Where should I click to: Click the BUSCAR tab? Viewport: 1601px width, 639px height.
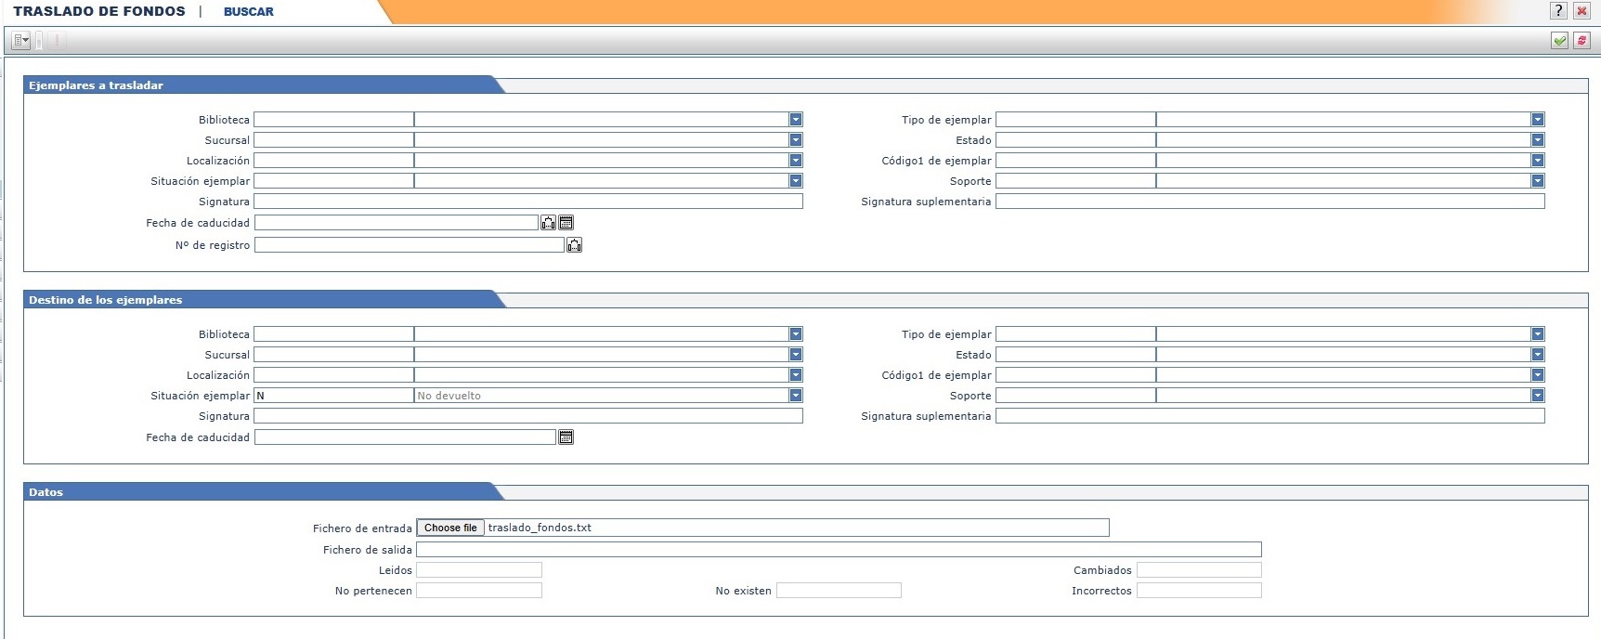pos(248,12)
